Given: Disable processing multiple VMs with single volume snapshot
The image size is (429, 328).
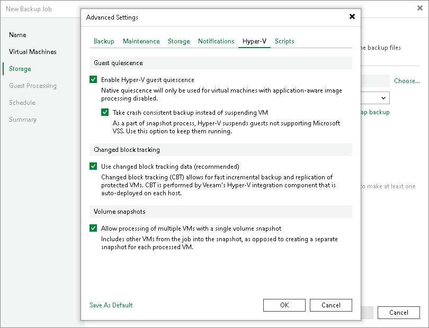Looking at the screenshot, I should click(93, 228).
